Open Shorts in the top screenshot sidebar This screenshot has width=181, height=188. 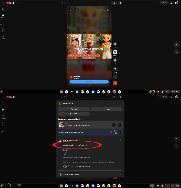tap(3, 16)
